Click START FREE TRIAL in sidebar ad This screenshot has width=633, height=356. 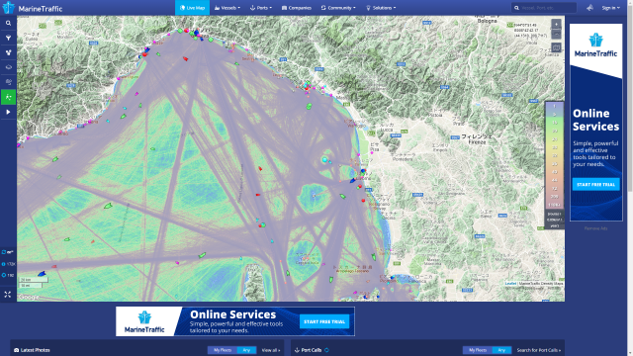[x=595, y=185]
